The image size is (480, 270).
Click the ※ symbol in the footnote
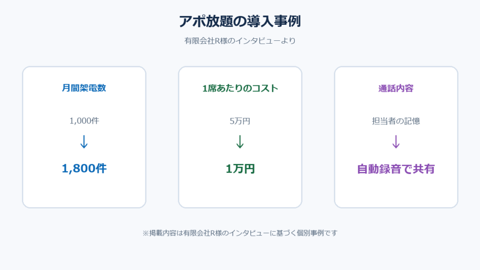(145, 233)
